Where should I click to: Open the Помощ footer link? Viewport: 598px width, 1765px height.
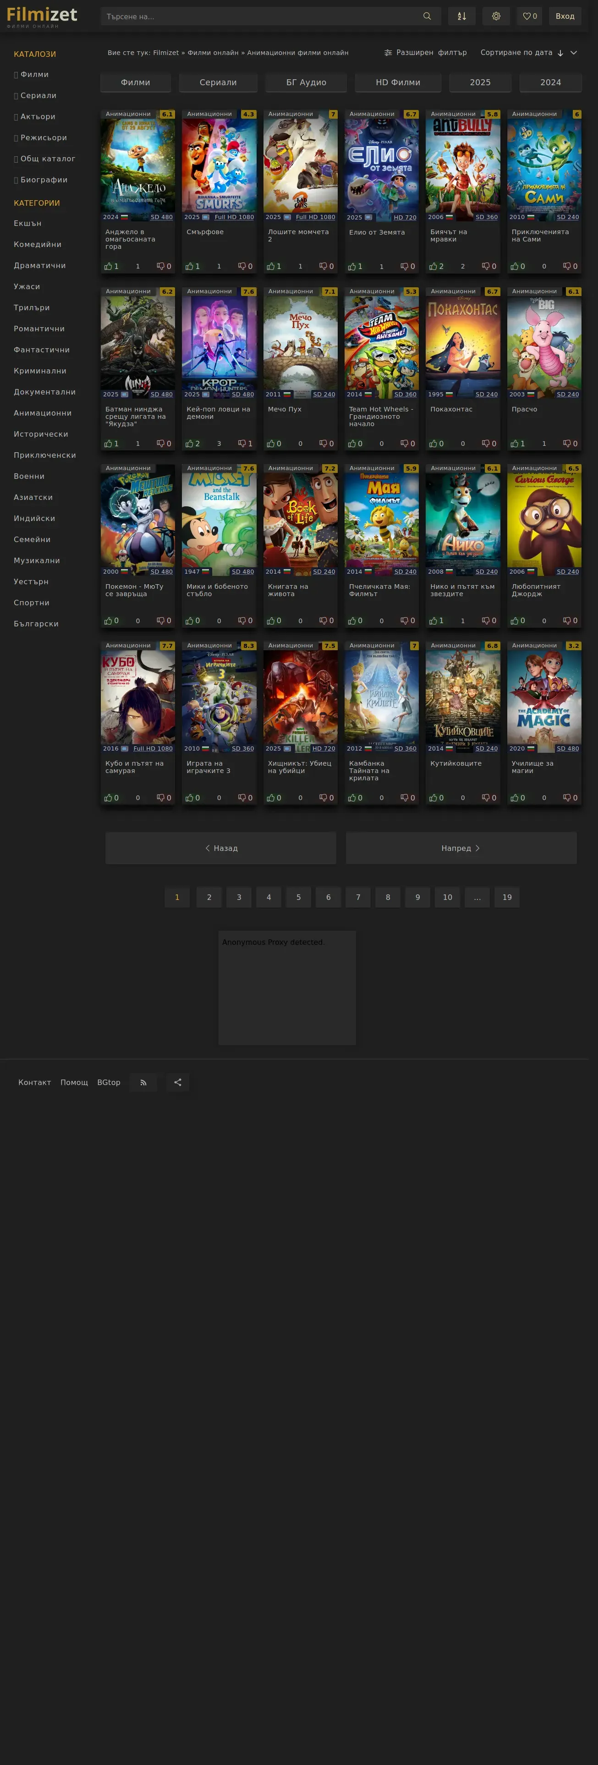[x=74, y=1083]
